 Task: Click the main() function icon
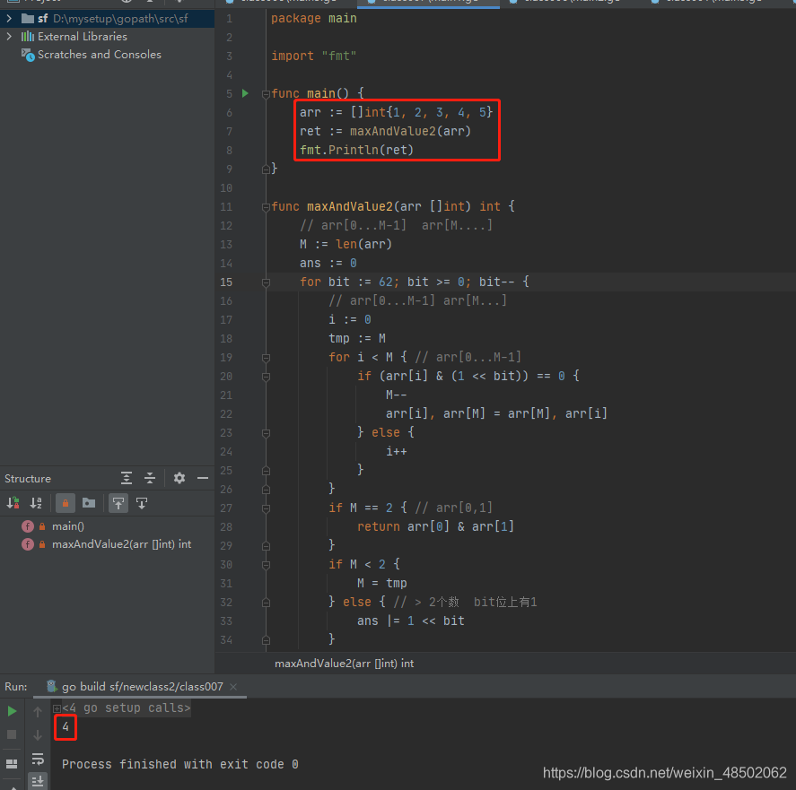28,526
